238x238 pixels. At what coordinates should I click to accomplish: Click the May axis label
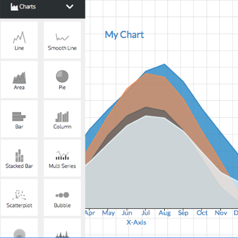click(x=109, y=213)
